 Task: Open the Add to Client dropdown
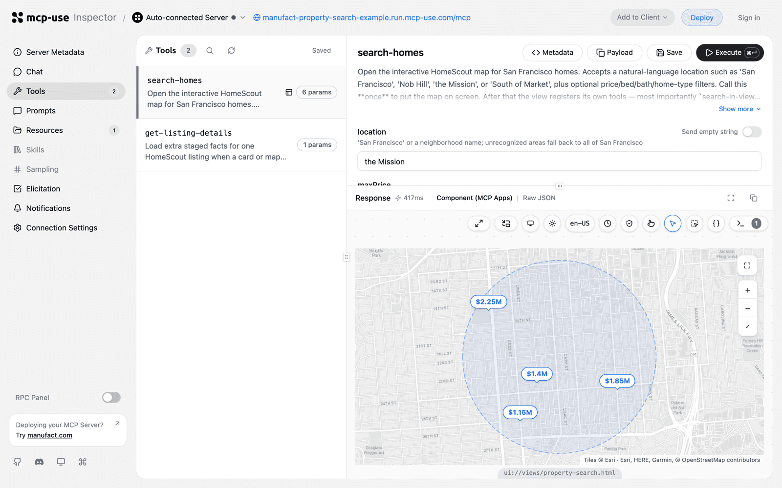click(642, 18)
